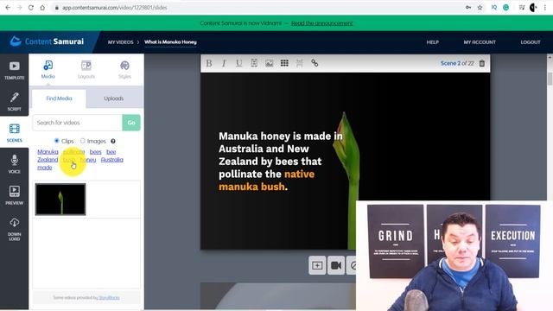This screenshot has height=311, width=553.
Task: Select the Find Media tab
Action: [x=59, y=98]
